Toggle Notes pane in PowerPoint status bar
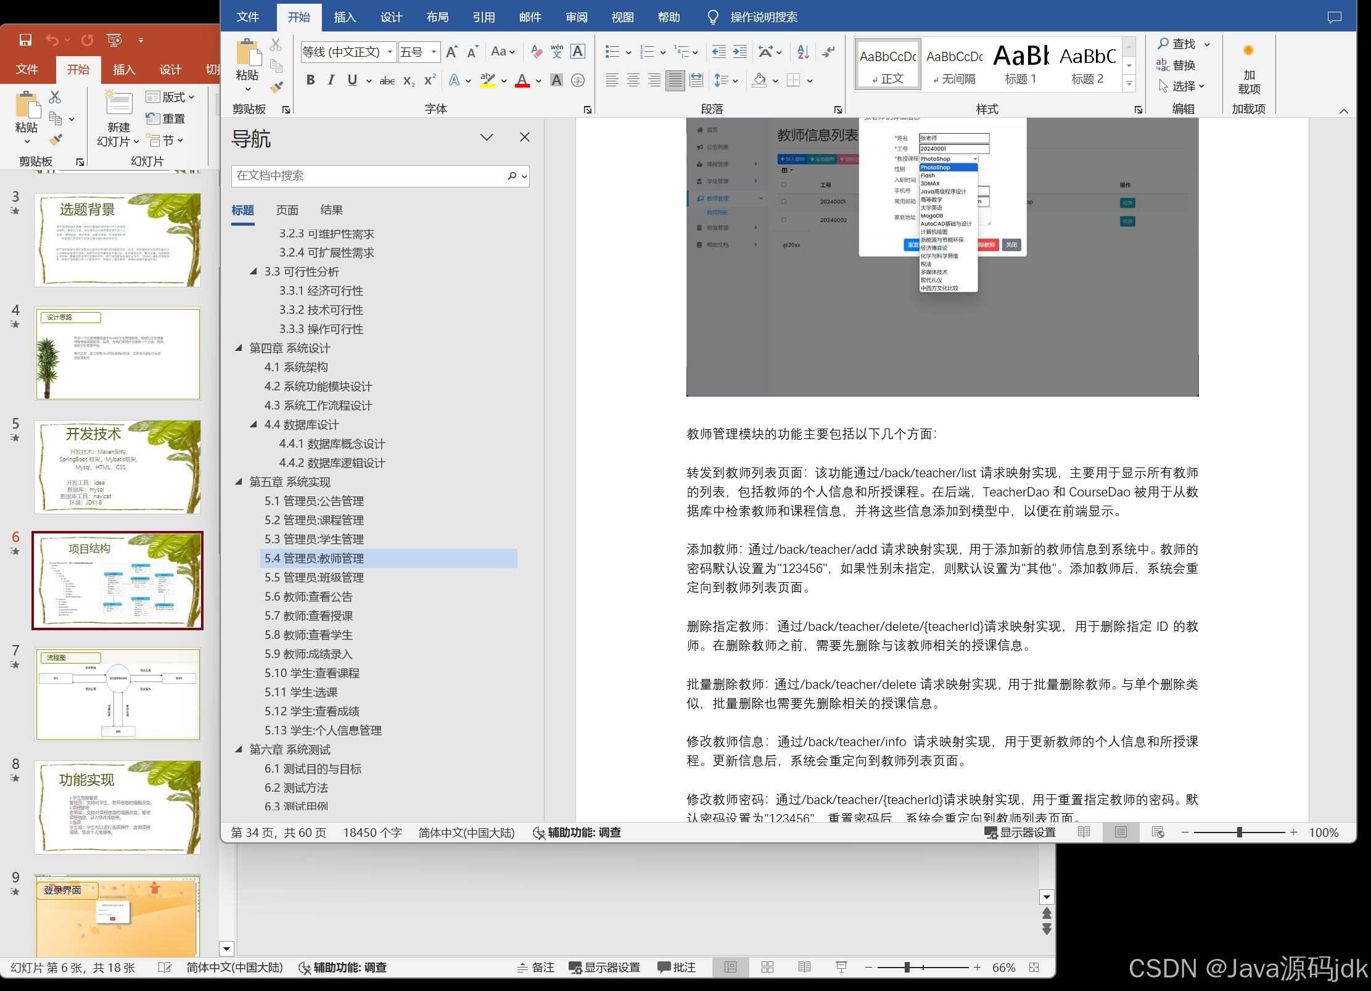 535,967
